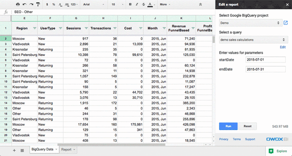The image size is (292, 156).
Task: Format as currency with dollar icon
Action: pos(47,4)
